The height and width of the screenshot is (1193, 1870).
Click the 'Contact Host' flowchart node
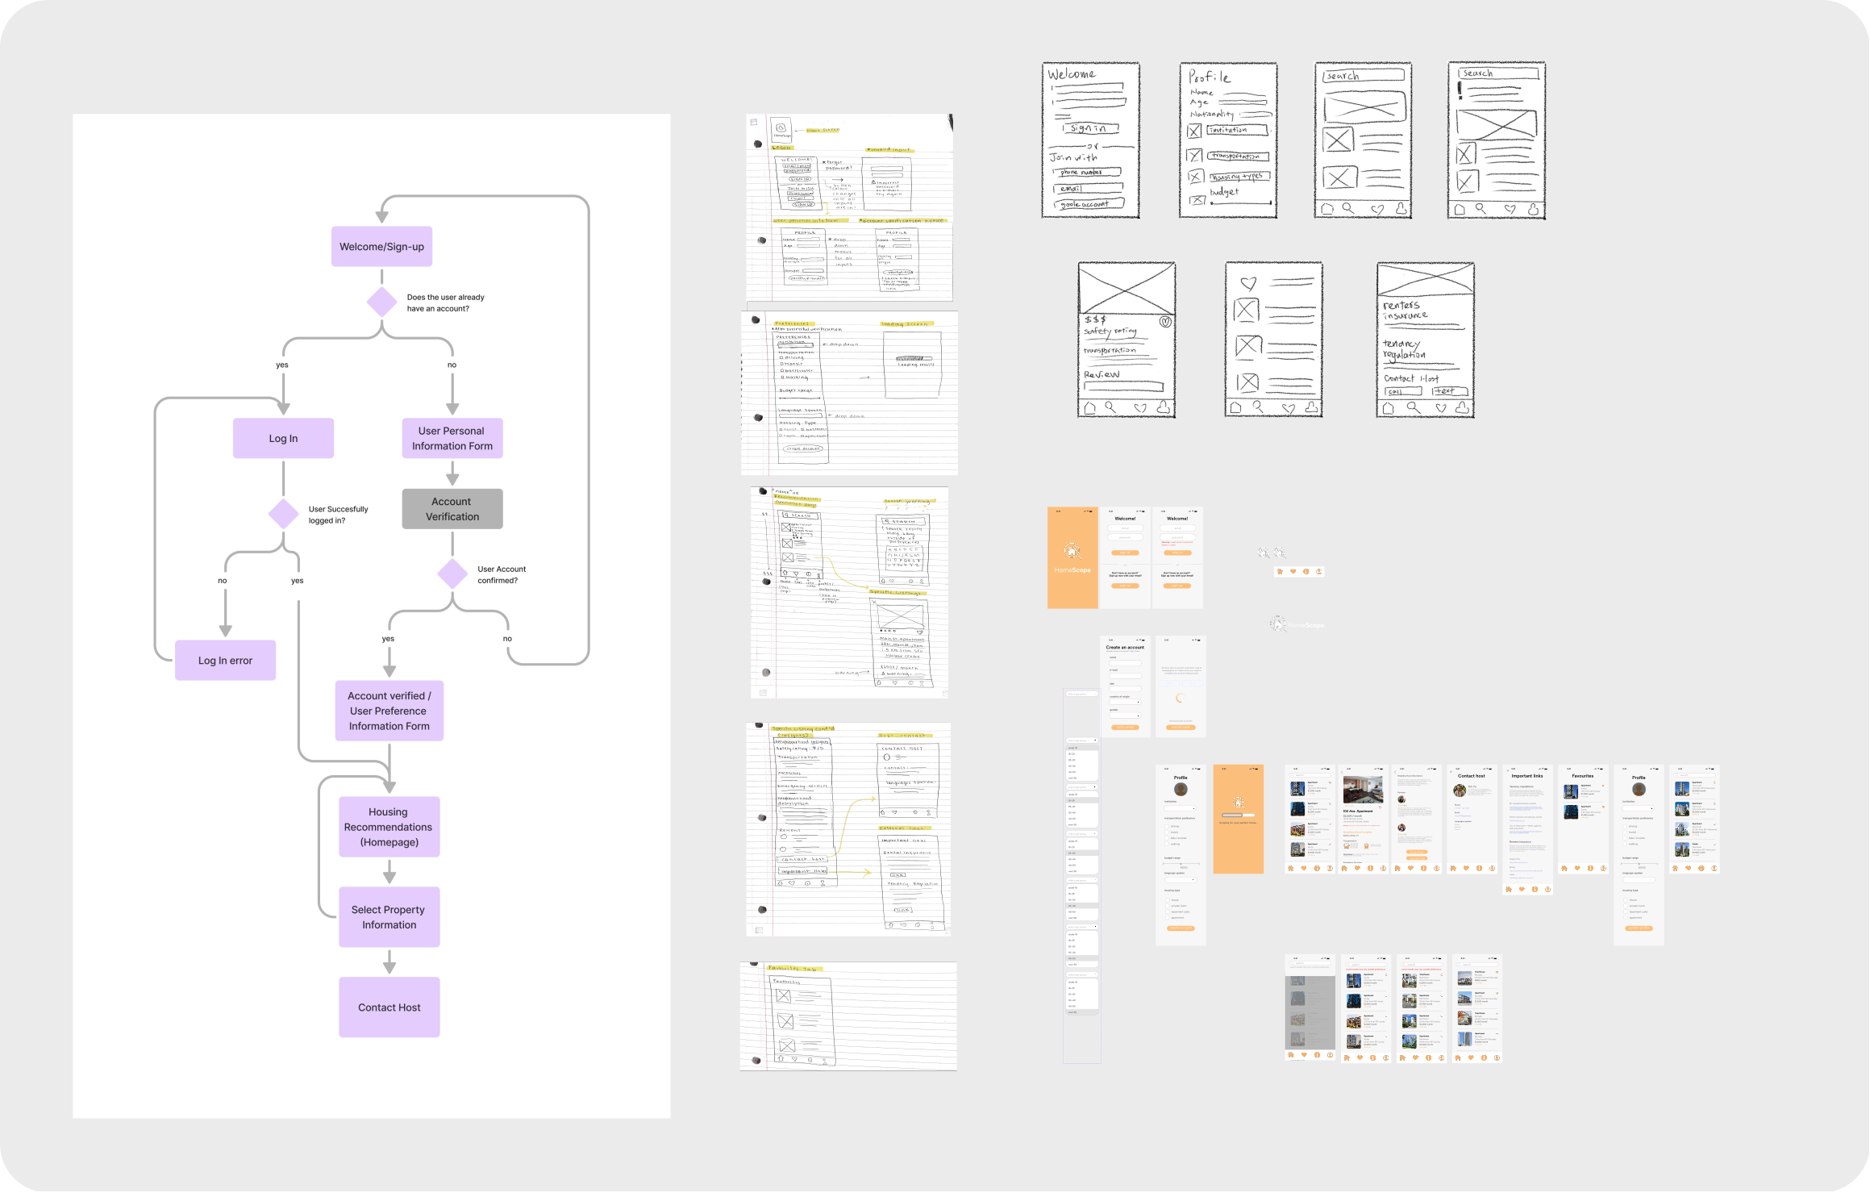pyautogui.click(x=389, y=1007)
